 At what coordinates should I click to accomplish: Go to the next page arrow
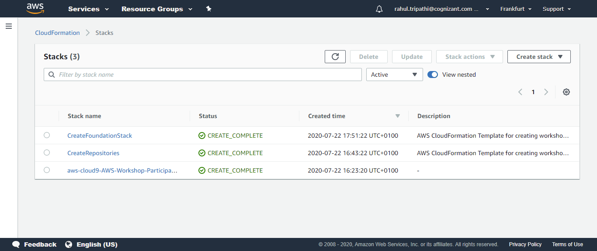pyautogui.click(x=546, y=92)
